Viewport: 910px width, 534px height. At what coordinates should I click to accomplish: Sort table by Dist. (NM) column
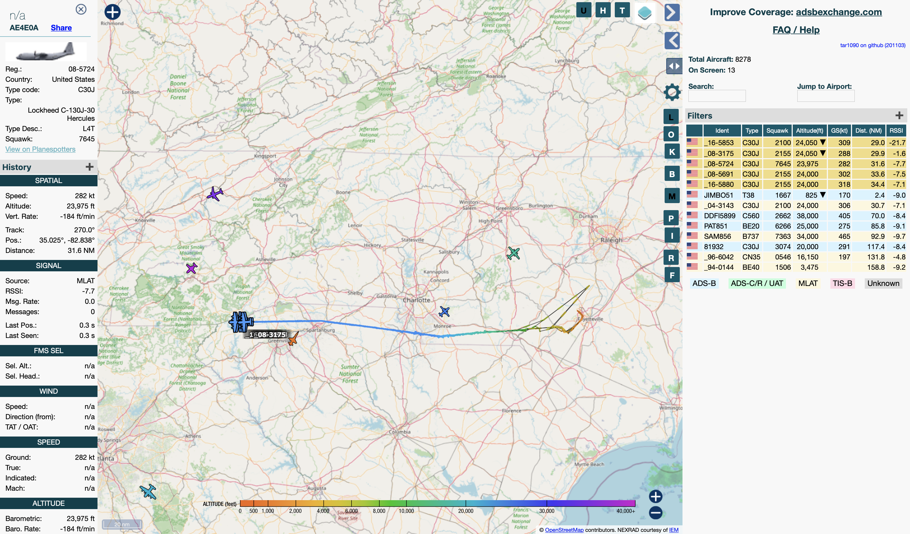tap(869, 131)
